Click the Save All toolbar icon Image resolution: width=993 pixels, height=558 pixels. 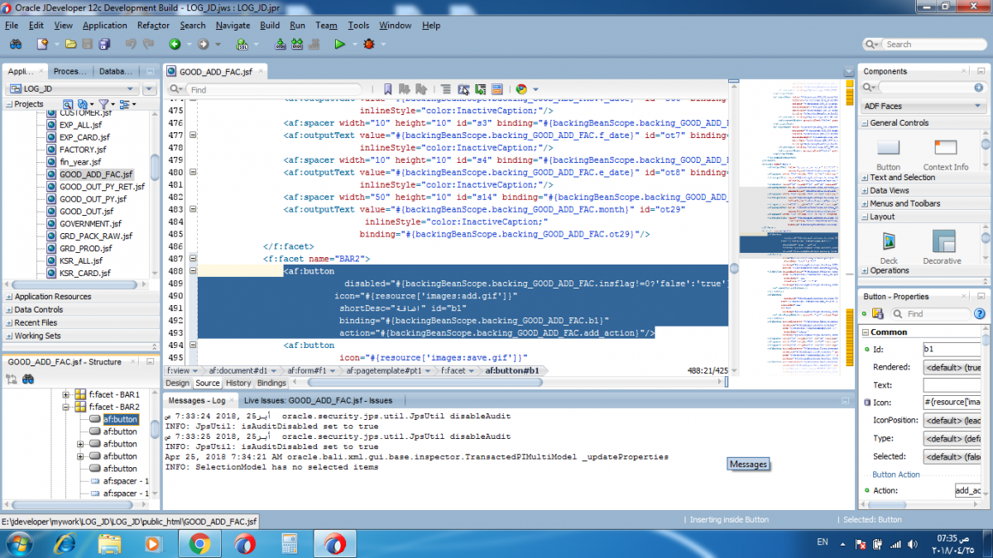103,44
